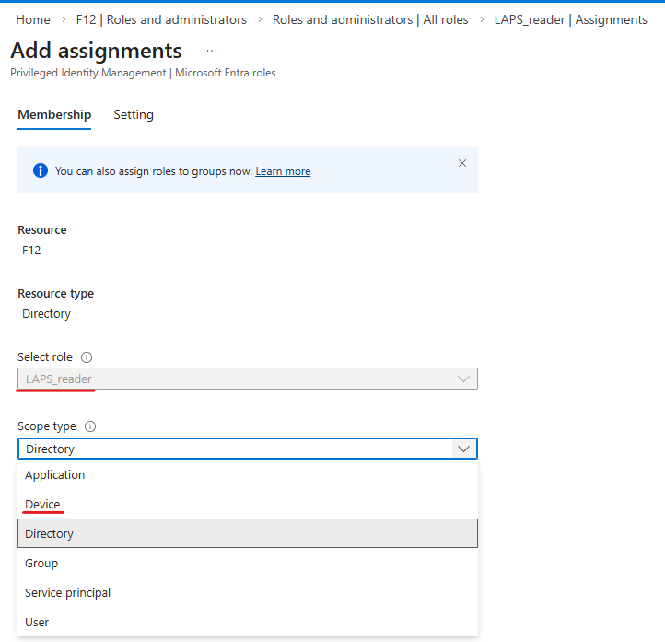Choose Device from scope type list
Screen dimensions: 665x642
point(42,505)
